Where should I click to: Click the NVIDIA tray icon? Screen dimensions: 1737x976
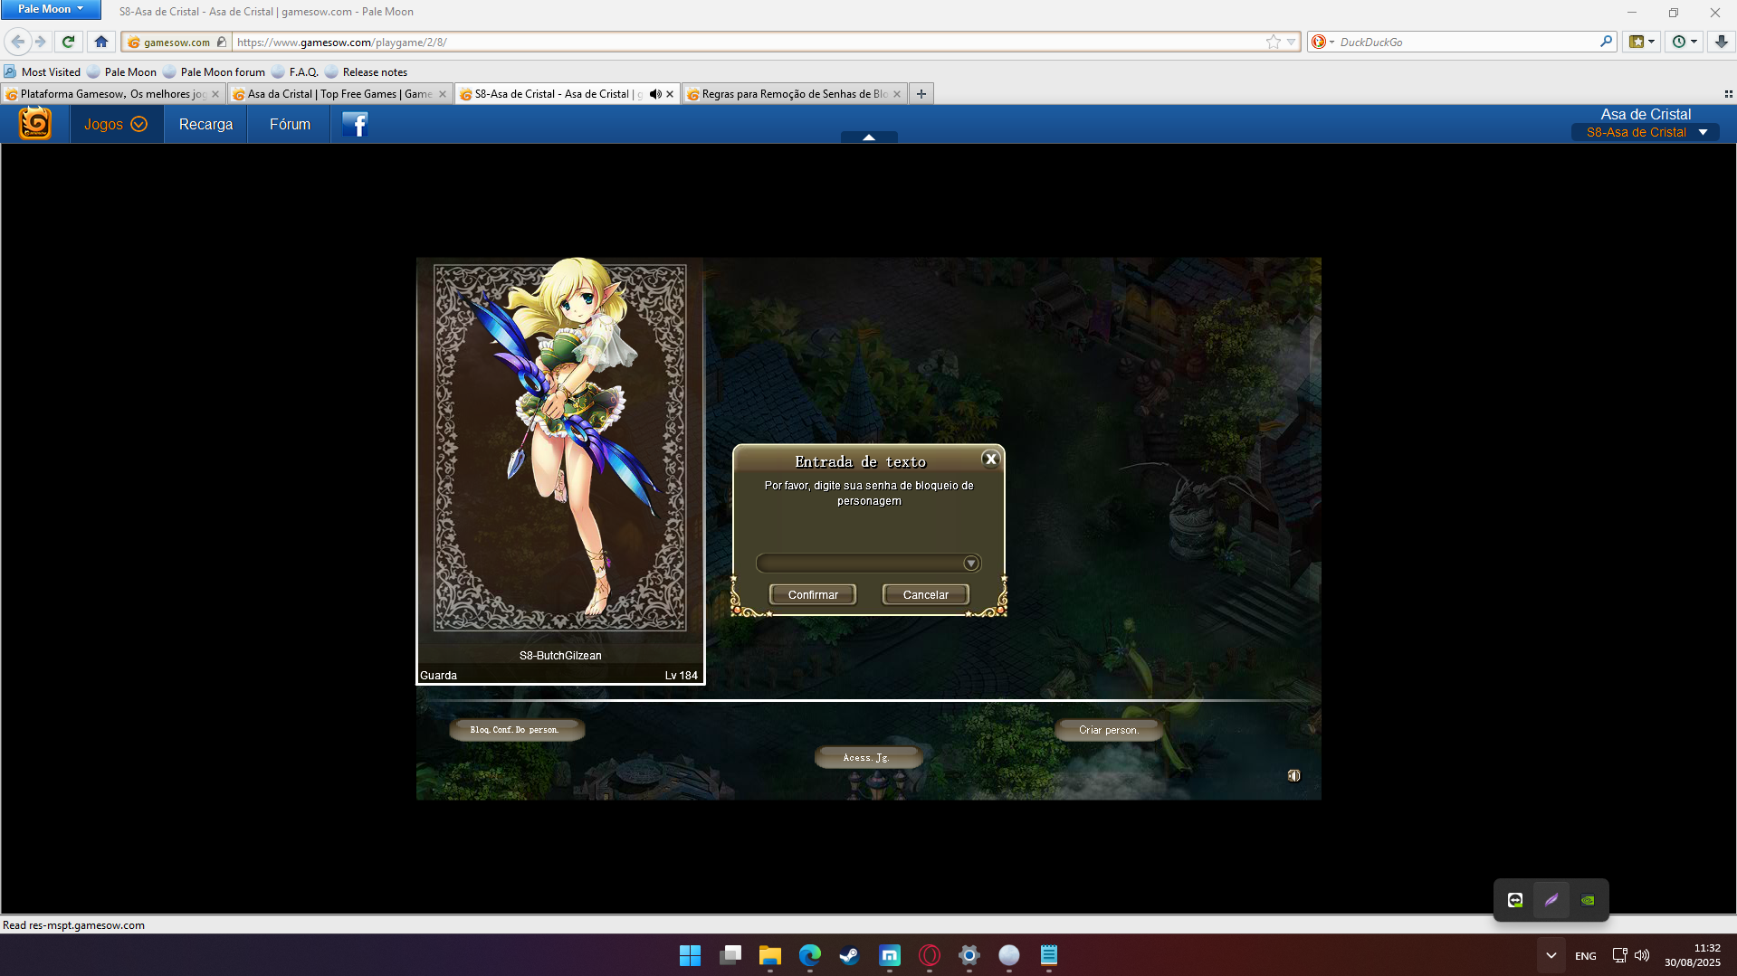pyautogui.click(x=1588, y=900)
